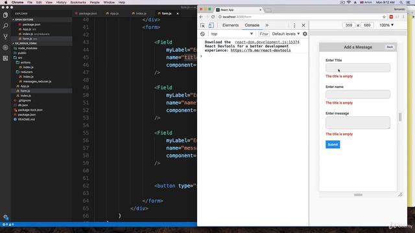Screen dimensions: 415x233
Task: Collapse the project folder section header
Action: [x=25, y=43]
